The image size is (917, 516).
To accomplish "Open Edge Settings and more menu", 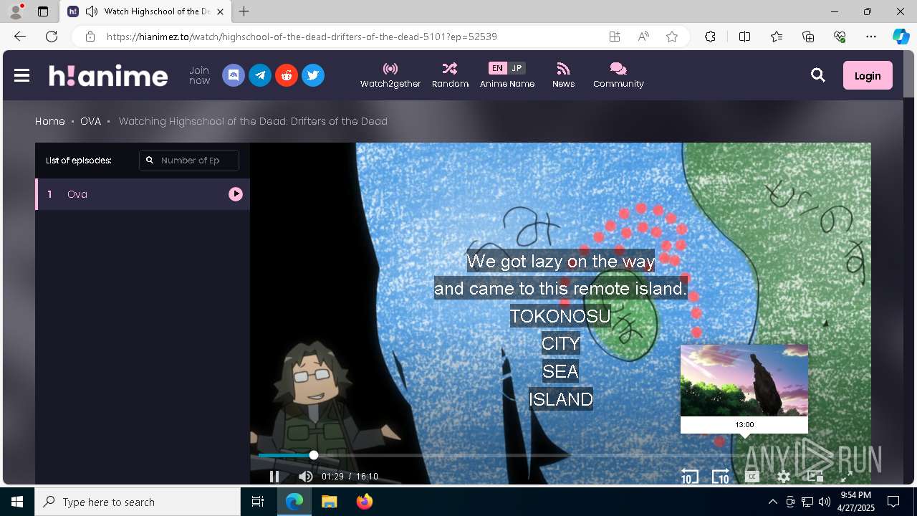I will tap(871, 37).
